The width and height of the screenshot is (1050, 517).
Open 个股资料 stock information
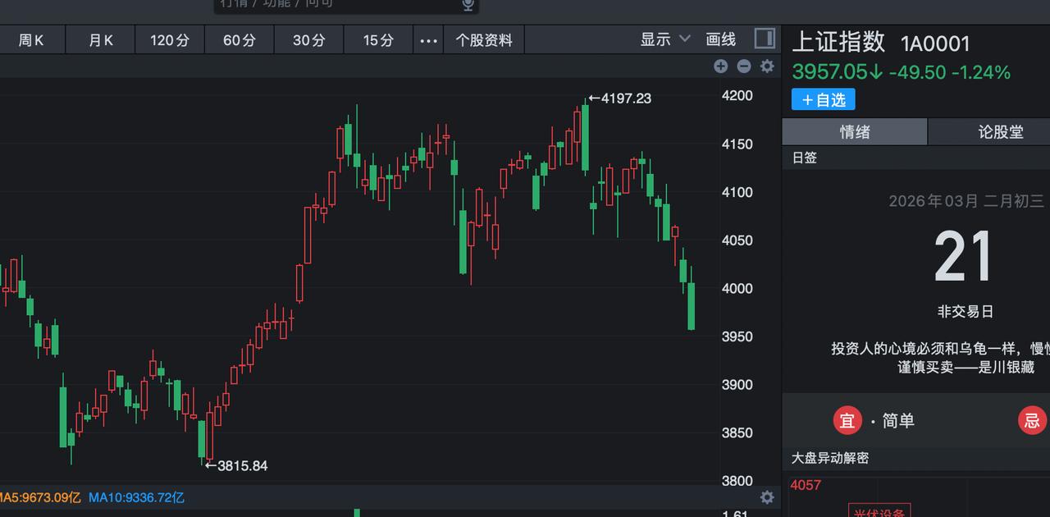[x=483, y=39]
